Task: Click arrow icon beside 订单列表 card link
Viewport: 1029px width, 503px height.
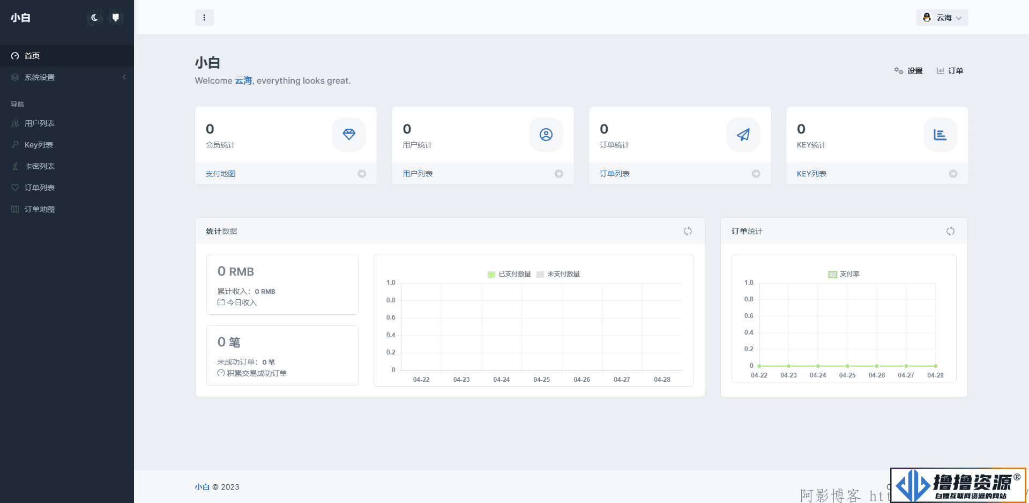Action: pos(756,174)
